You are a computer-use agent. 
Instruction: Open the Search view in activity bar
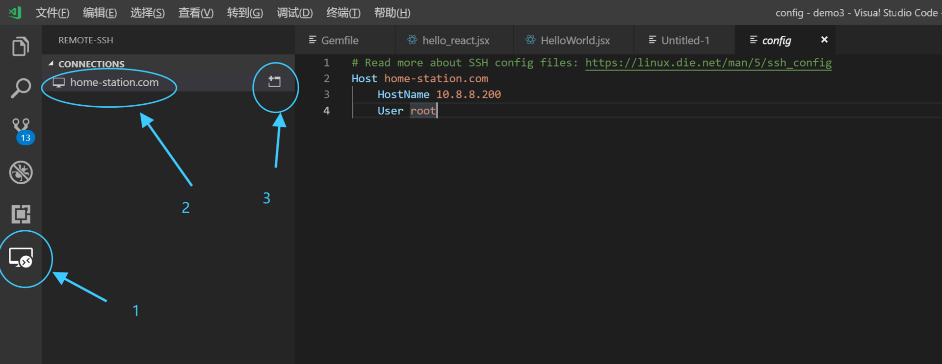pos(21,88)
